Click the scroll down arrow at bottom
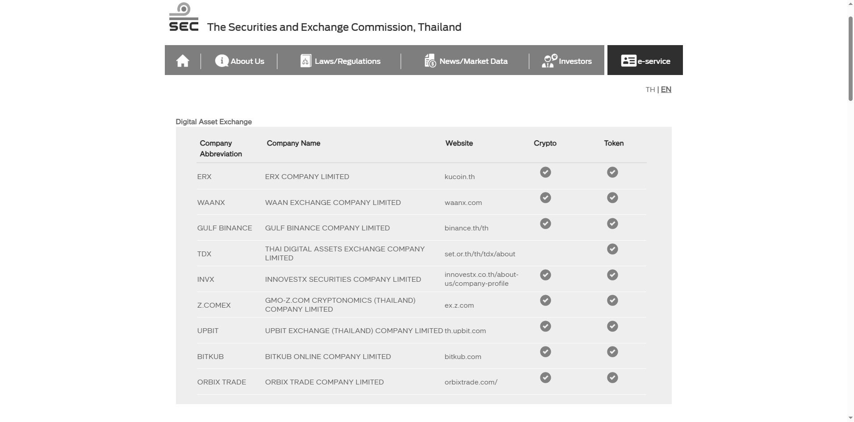 point(850,418)
